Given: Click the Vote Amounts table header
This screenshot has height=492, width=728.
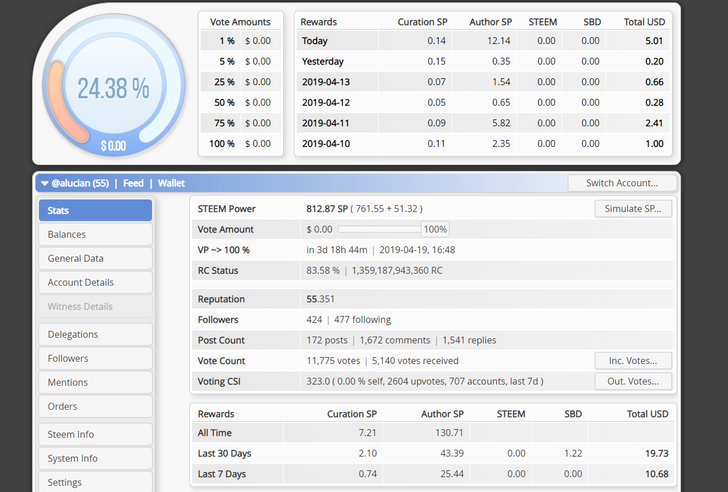Looking at the screenshot, I should click(240, 22).
